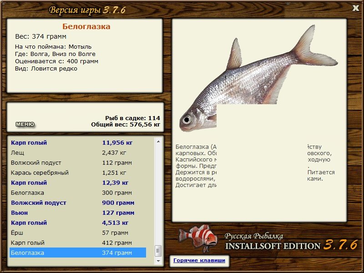Viewport: 364px width, 273px height.
Task: Select the Ёрш 57 грамм row
Action: pos(78,233)
